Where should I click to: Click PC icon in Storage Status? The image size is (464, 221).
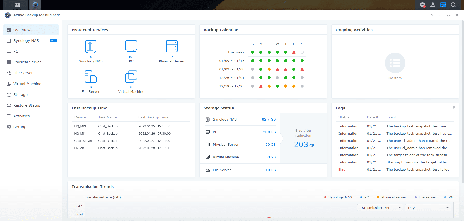pyautogui.click(x=208, y=132)
